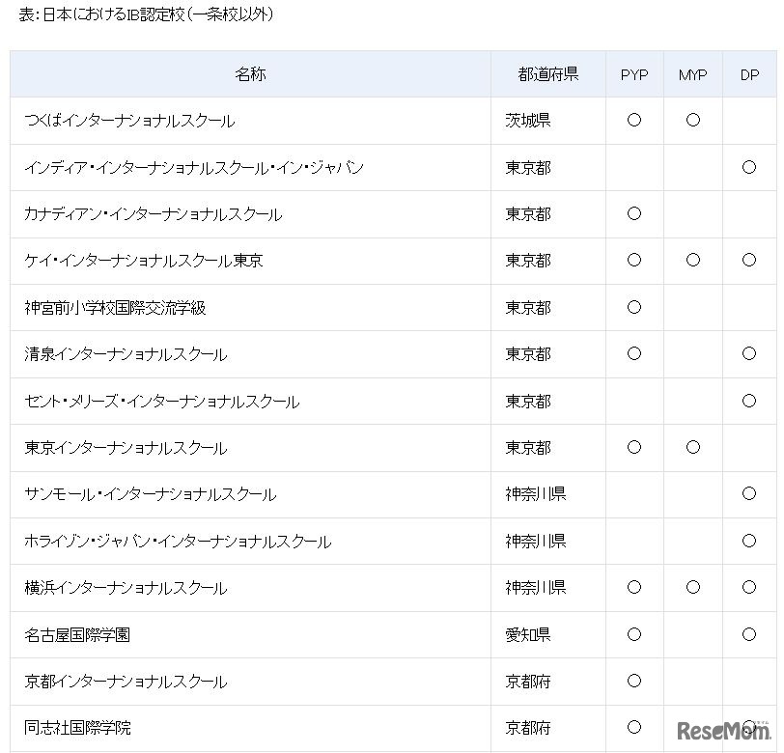Viewport: 784px width, 753px height.
Task: Open 京都インターナショナルスクール entry
Action: [122, 681]
